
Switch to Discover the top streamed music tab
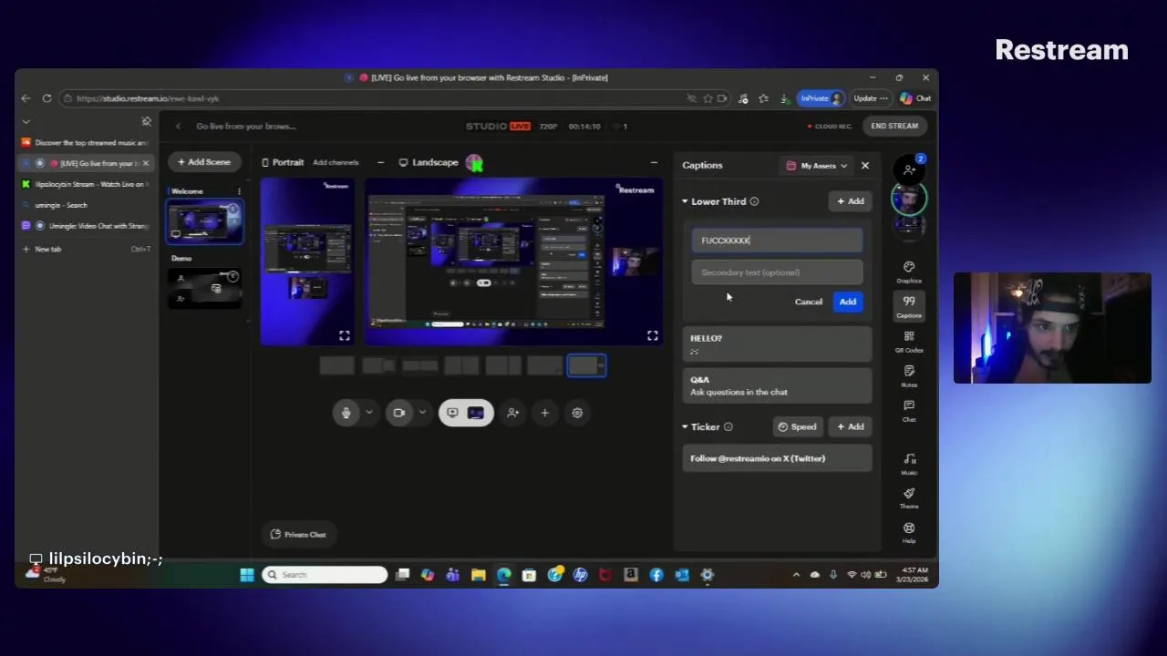[86, 143]
